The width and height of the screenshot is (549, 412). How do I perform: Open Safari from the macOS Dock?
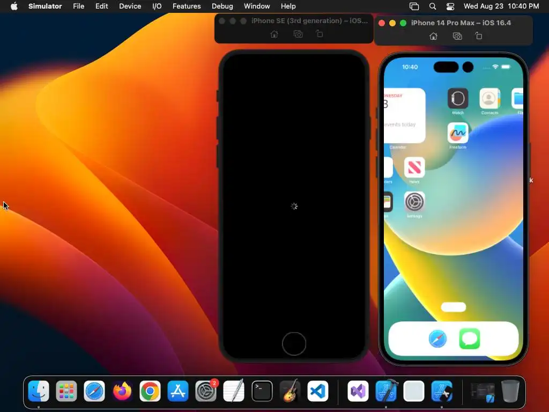(x=94, y=391)
